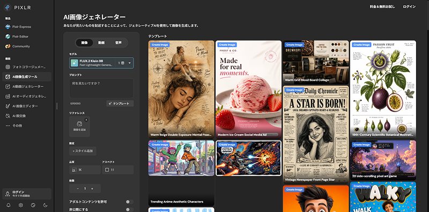Click the 0/10000 character counter

[75, 104]
